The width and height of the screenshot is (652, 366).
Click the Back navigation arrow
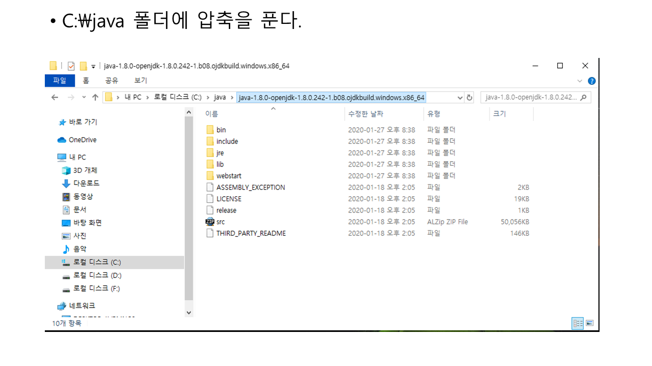(55, 98)
